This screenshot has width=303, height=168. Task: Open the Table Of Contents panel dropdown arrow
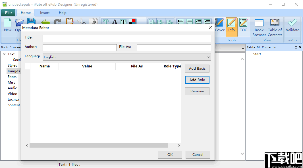(x=243, y=49)
